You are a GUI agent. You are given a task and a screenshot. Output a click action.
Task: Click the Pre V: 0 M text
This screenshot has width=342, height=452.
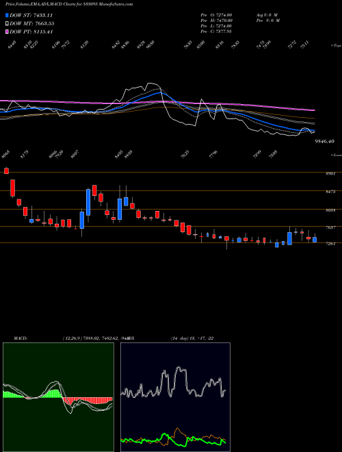267,21
